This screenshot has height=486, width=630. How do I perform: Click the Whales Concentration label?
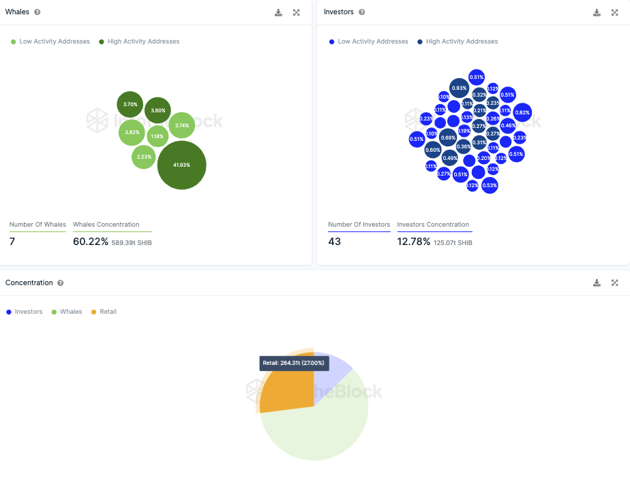coord(106,225)
